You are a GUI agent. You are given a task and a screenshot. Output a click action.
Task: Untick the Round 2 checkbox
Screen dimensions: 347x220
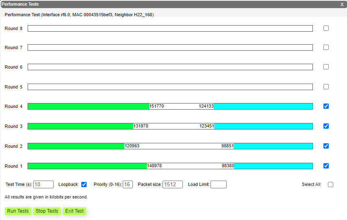326,146
